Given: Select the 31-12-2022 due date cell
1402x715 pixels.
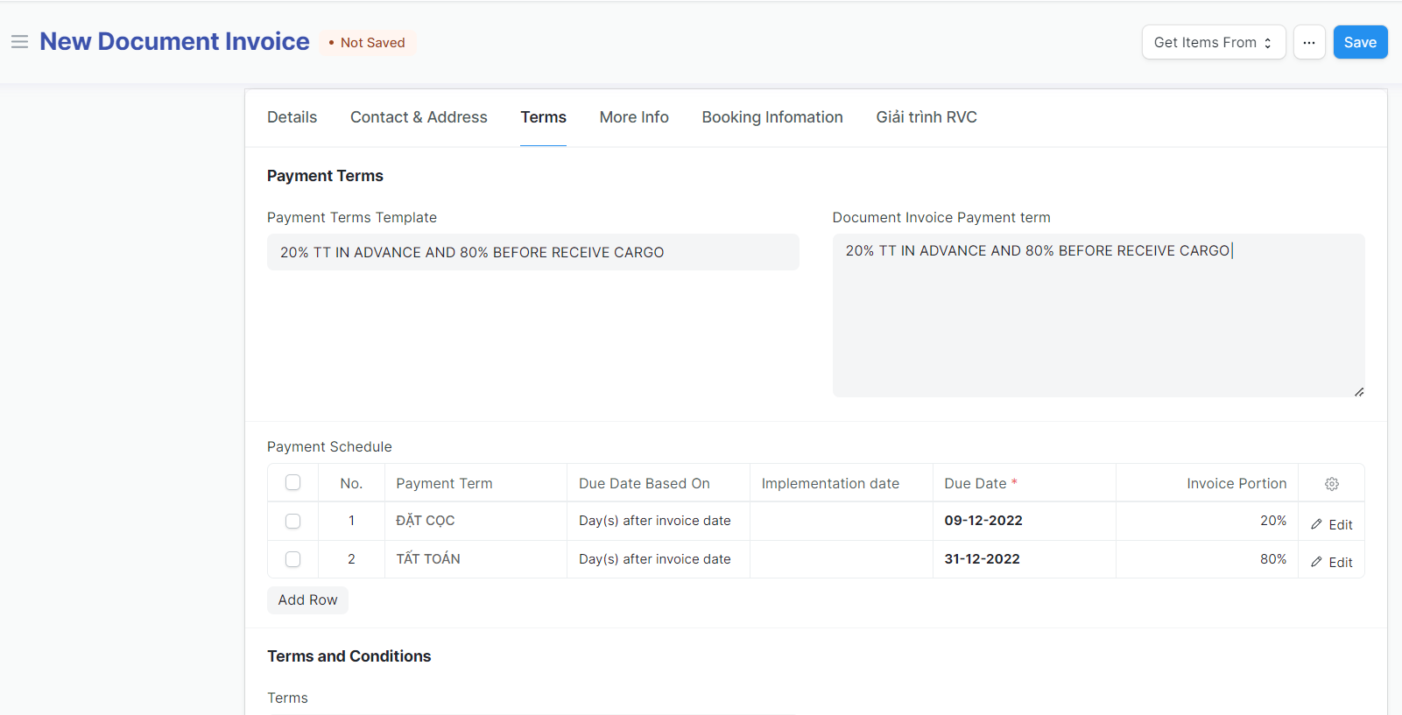Looking at the screenshot, I should pyautogui.click(x=1023, y=559).
